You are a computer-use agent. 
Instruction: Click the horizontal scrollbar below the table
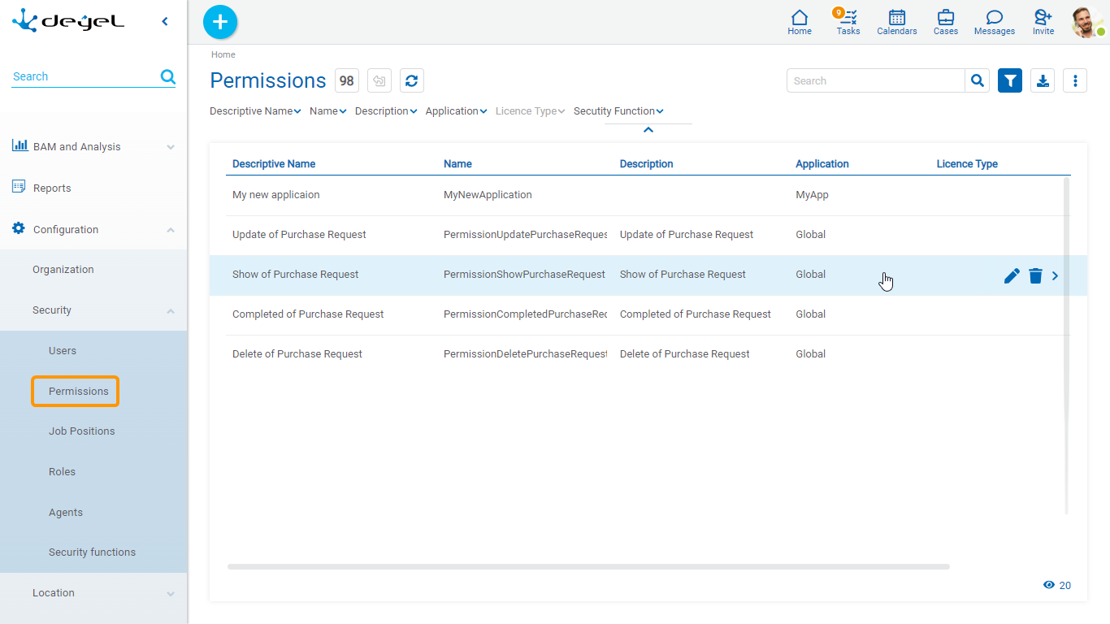588,566
